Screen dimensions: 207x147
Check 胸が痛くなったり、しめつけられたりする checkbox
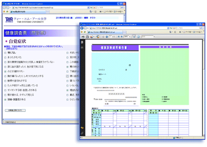(5, 76)
